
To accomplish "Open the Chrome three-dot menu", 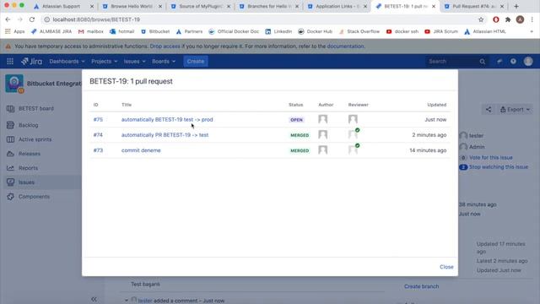I will (x=532, y=19).
